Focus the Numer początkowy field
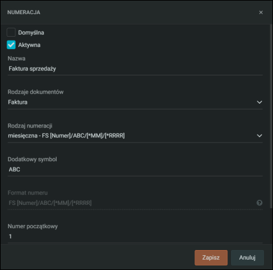 [x=135, y=236]
